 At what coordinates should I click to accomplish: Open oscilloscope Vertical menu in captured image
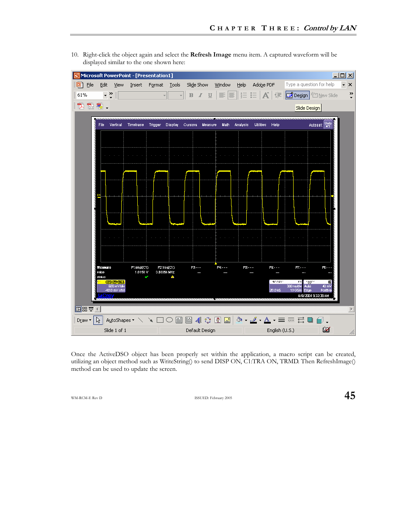point(116,125)
